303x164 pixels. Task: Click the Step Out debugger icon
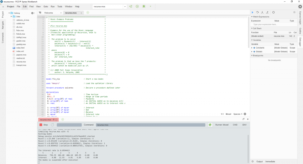(267, 12)
